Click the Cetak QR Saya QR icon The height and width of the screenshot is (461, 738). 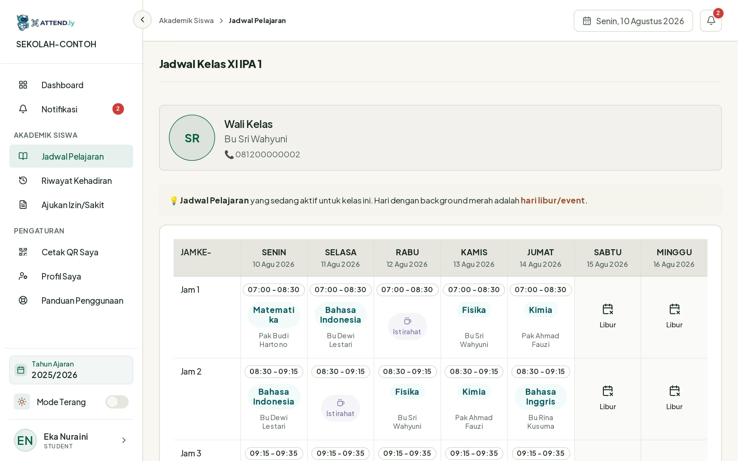coord(23,252)
